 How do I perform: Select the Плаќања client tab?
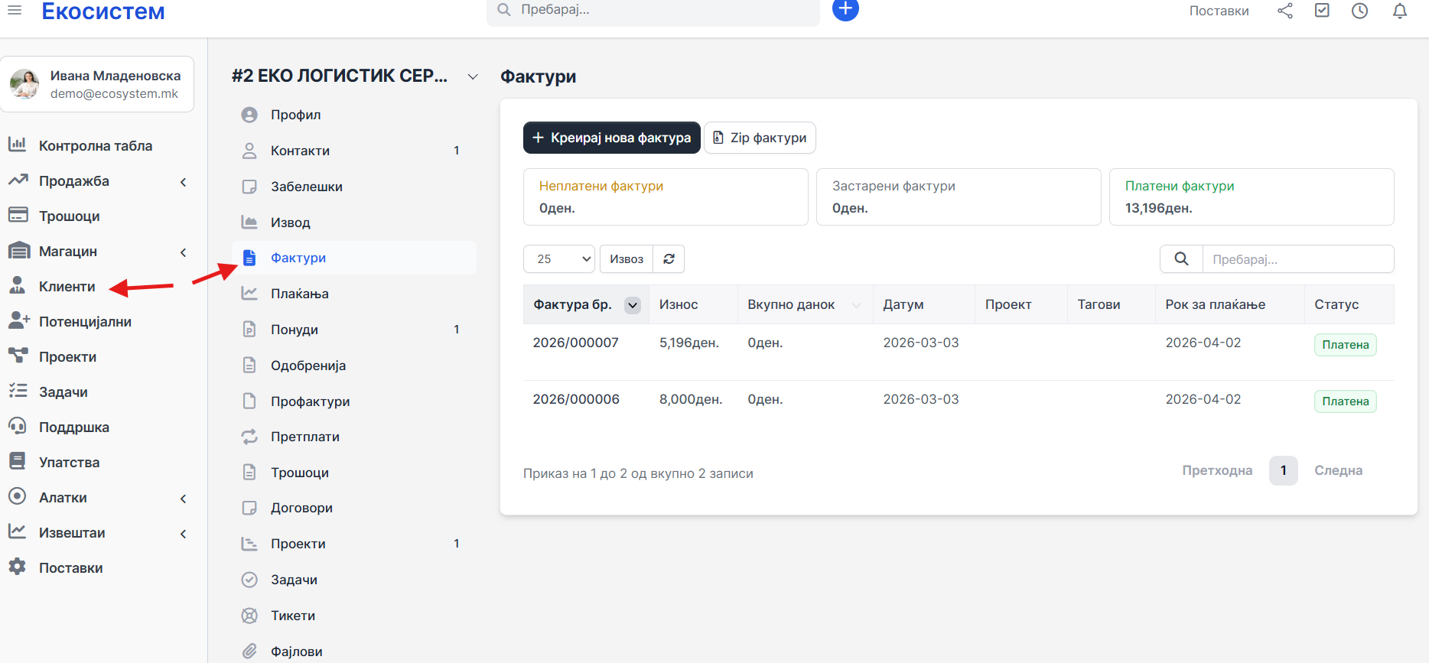pos(299,294)
